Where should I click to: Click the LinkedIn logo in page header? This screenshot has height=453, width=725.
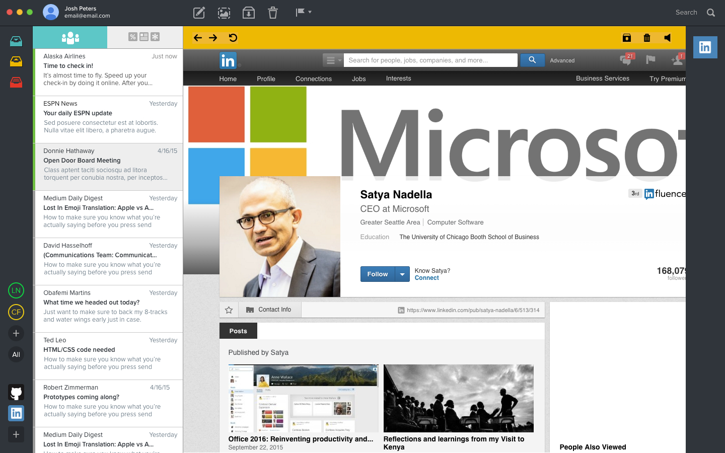coord(228,60)
